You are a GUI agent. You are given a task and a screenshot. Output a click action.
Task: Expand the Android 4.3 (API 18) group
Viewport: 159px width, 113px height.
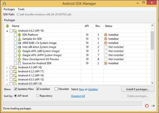7,68
